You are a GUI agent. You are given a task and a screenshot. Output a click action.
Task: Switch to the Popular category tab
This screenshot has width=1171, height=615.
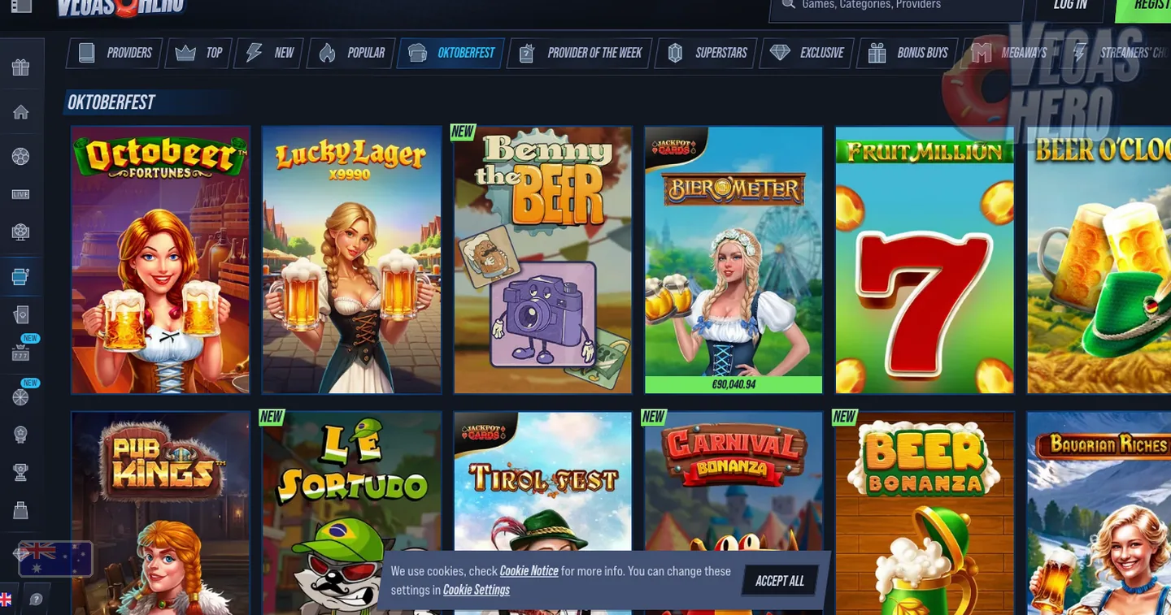[351, 53]
